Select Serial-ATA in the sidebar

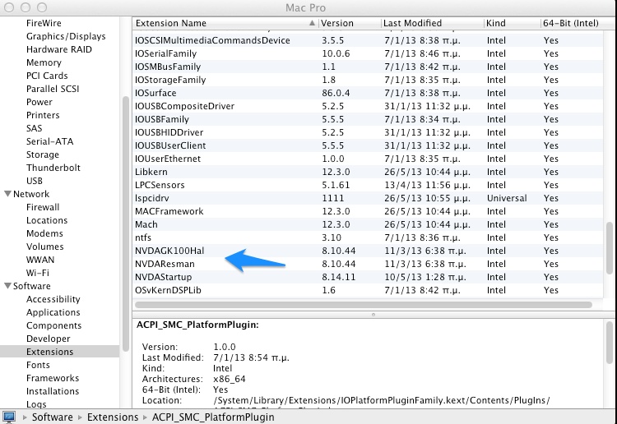tap(49, 141)
